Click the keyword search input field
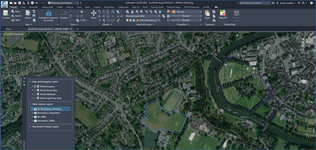This screenshot has height=150, width=316. click(255, 3)
